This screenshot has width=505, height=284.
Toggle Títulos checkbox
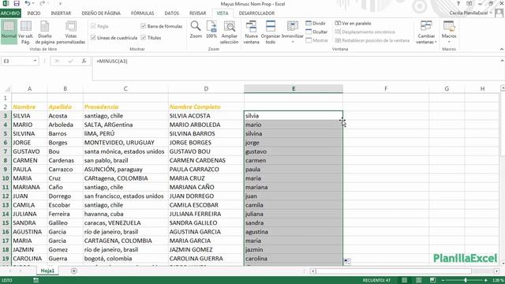pyautogui.click(x=144, y=38)
